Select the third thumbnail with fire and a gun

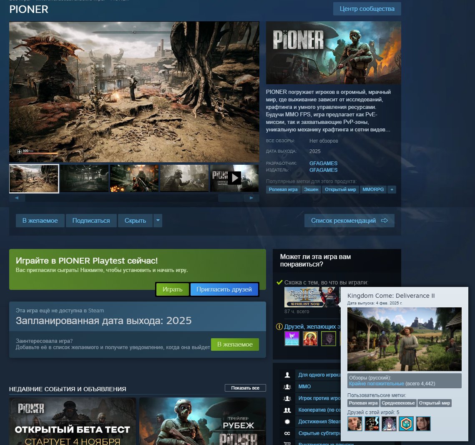point(134,179)
